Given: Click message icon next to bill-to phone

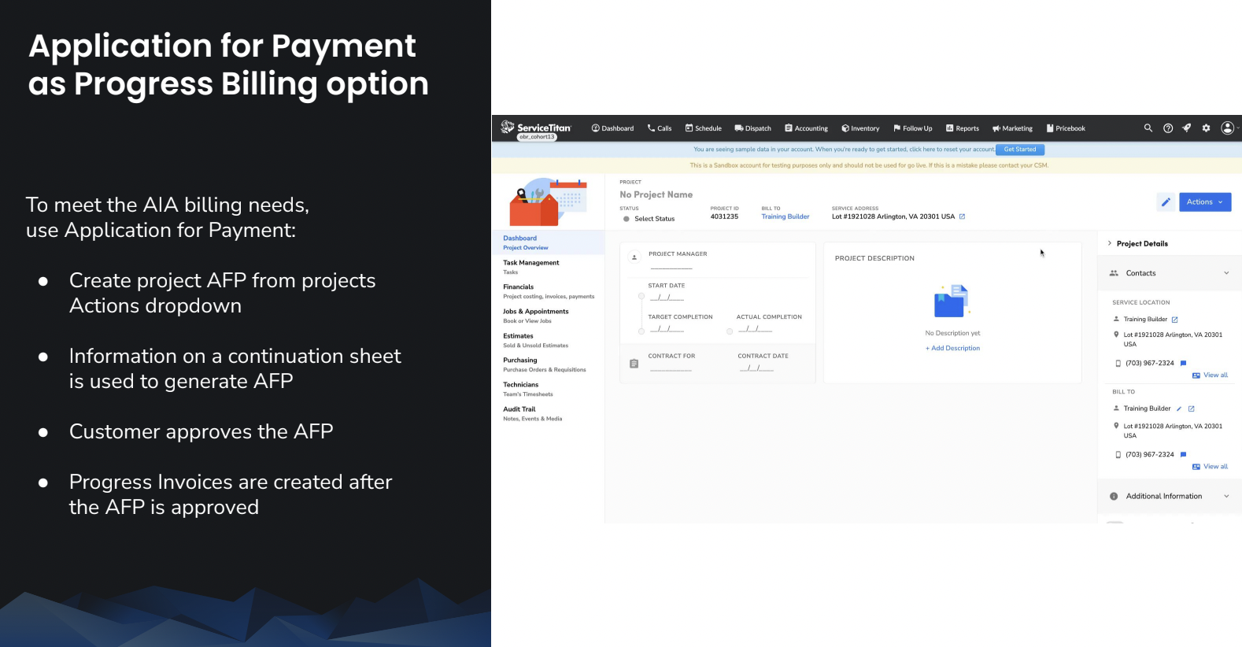Looking at the screenshot, I should click(x=1183, y=454).
